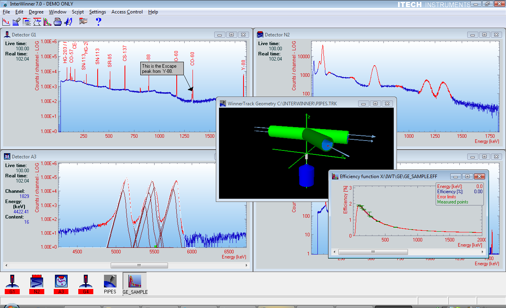
Task: Open the Edit menu
Action: [x=19, y=12]
